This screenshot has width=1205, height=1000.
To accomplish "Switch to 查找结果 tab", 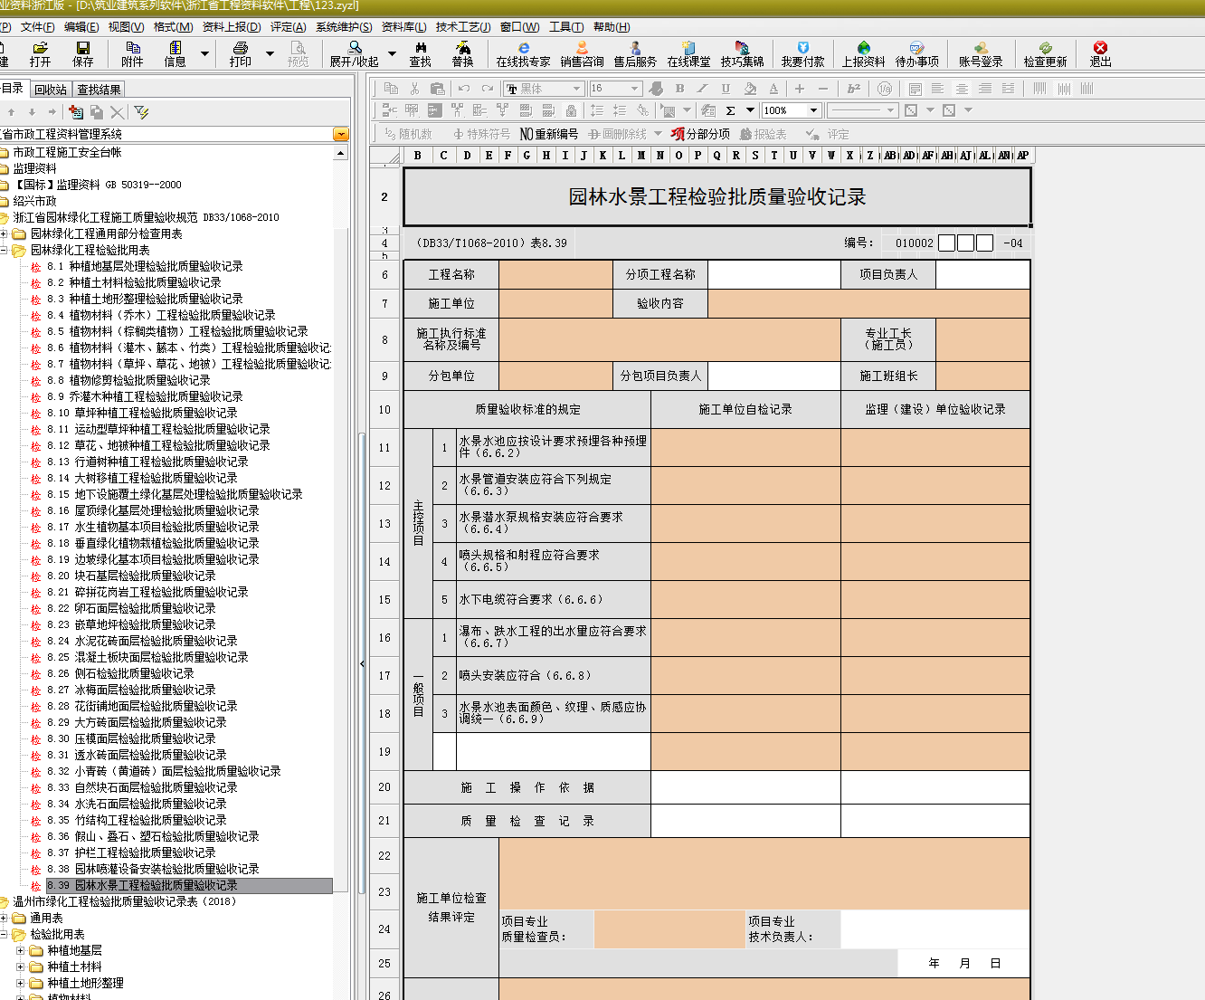I will (x=99, y=90).
